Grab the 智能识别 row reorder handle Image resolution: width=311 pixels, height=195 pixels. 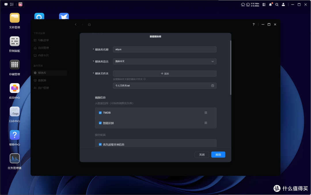(206, 123)
